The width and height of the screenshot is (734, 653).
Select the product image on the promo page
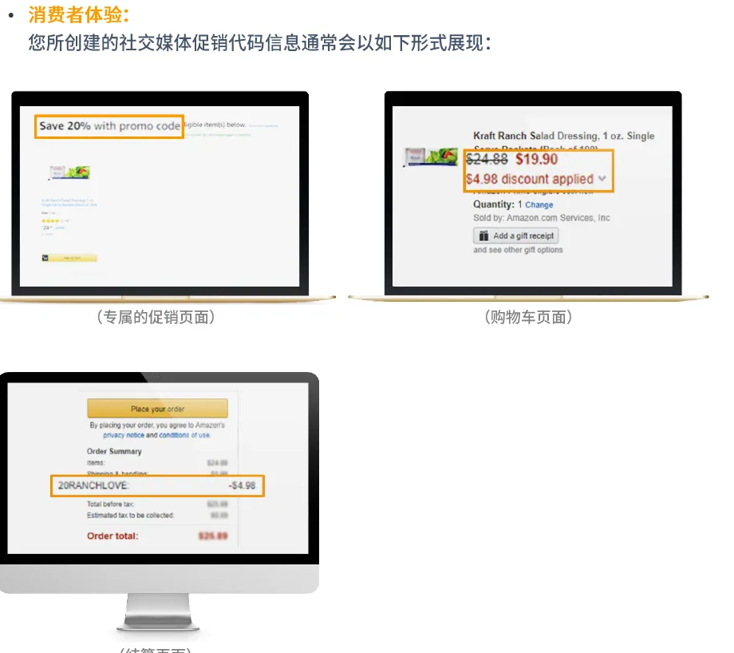(69, 172)
